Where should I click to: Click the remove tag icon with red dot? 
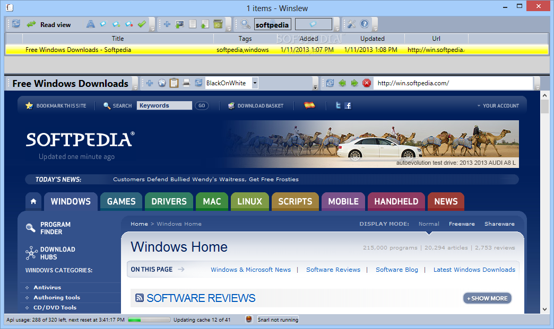[x=129, y=24]
